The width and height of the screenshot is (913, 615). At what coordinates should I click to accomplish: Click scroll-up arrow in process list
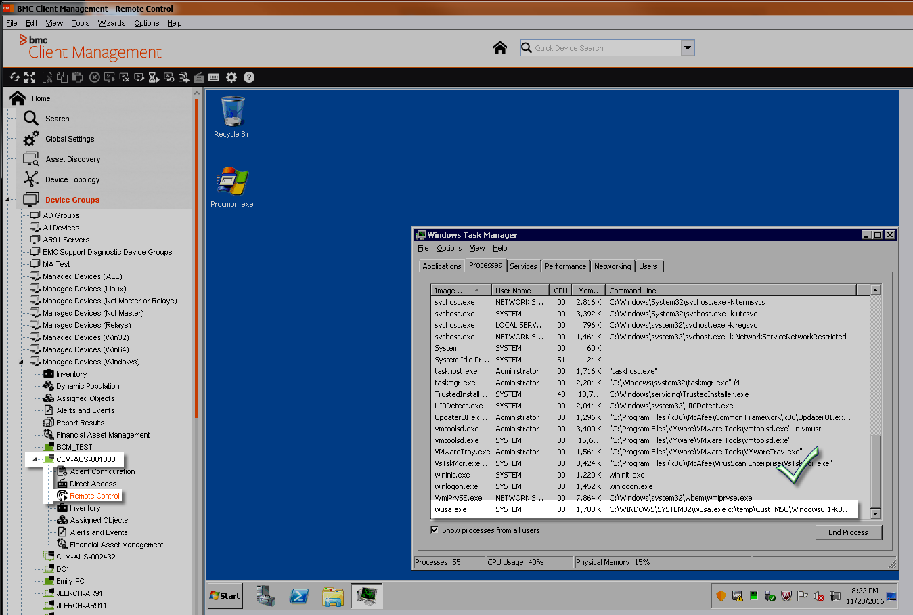coord(875,290)
